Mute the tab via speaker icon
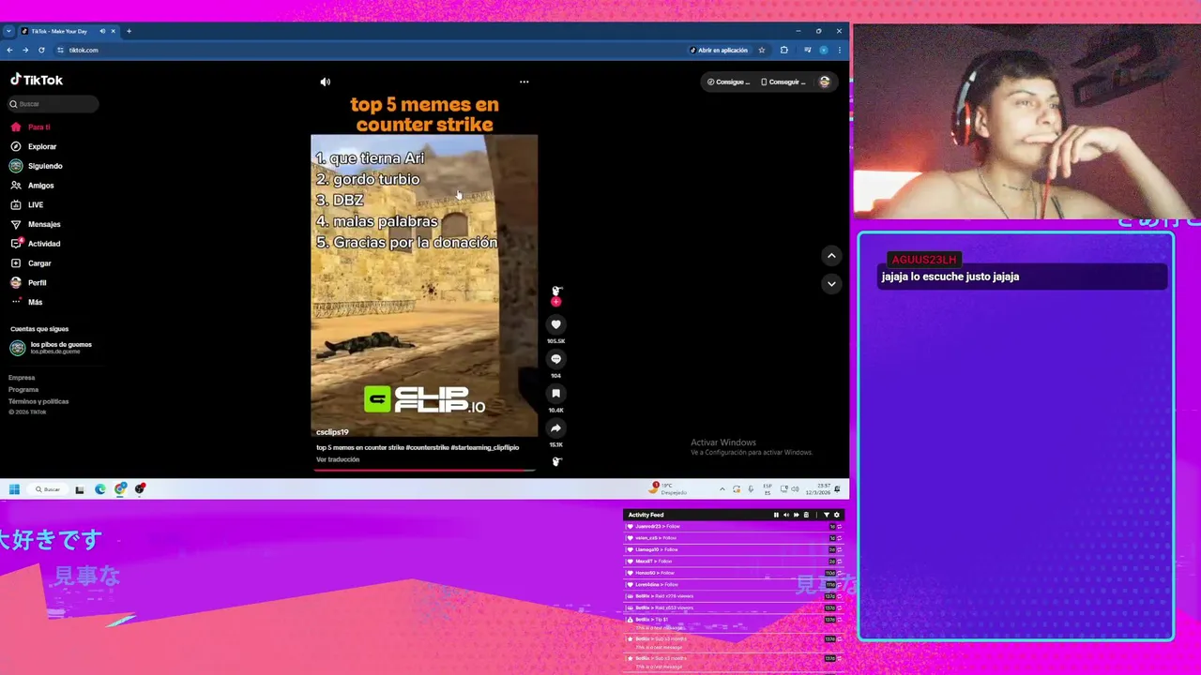Image resolution: width=1201 pixels, height=675 pixels. coord(102,31)
